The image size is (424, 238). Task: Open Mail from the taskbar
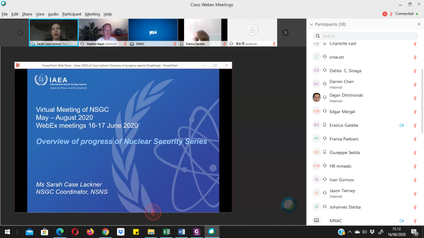(29, 232)
